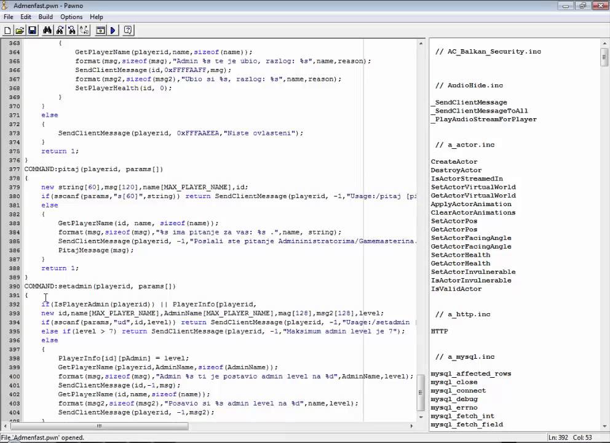
Task: Click the Find Next toolbar icon
Action: coord(60,30)
